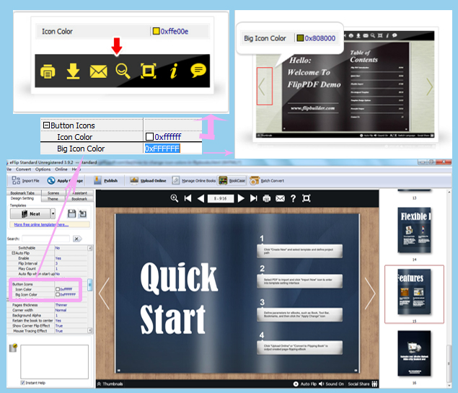Click the white print icon in viewer toolbar
This screenshot has height=393, width=458.
click(266, 199)
